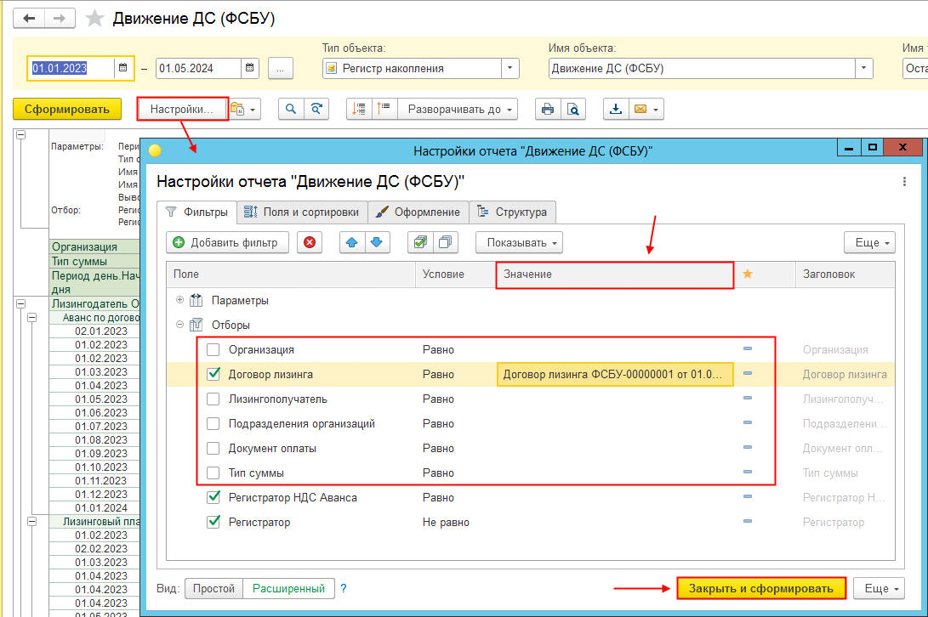This screenshot has height=617, width=928.
Task: Enable the Организация filter checkbox
Action: click(213, 349)
